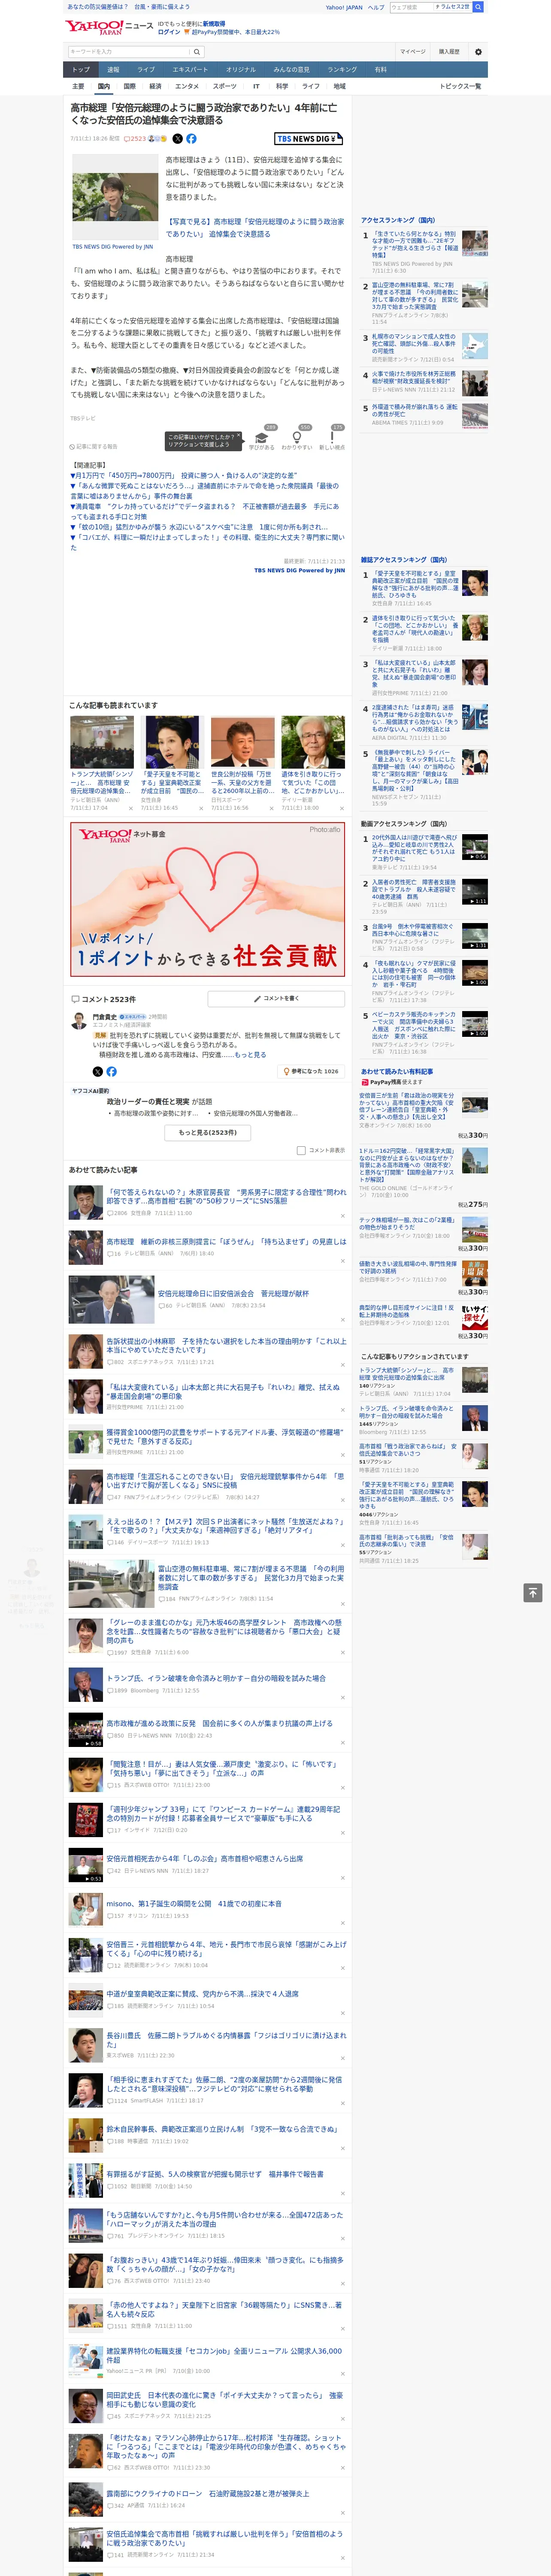Screen dimensions: 551x2576
Task: Open the 【写真で見る】 photo link
Action: [255, 228]
